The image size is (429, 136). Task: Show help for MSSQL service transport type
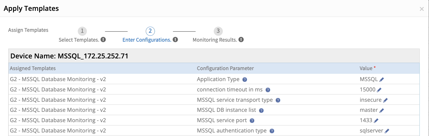[x=278, y=100]
